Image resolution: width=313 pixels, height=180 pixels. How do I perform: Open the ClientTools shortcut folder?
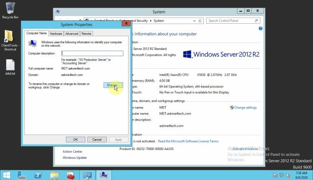tap(9, 38)
